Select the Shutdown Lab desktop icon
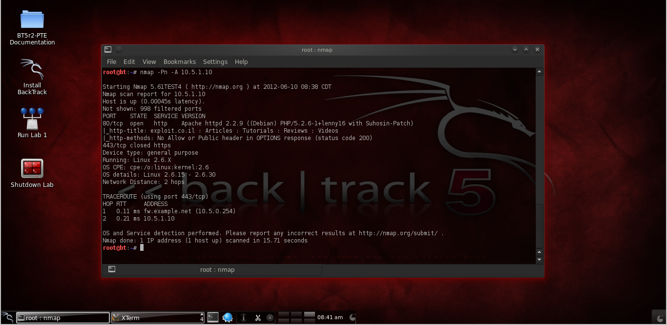The width and height of the screenshot is (667, 325). (x=31, y=169)
